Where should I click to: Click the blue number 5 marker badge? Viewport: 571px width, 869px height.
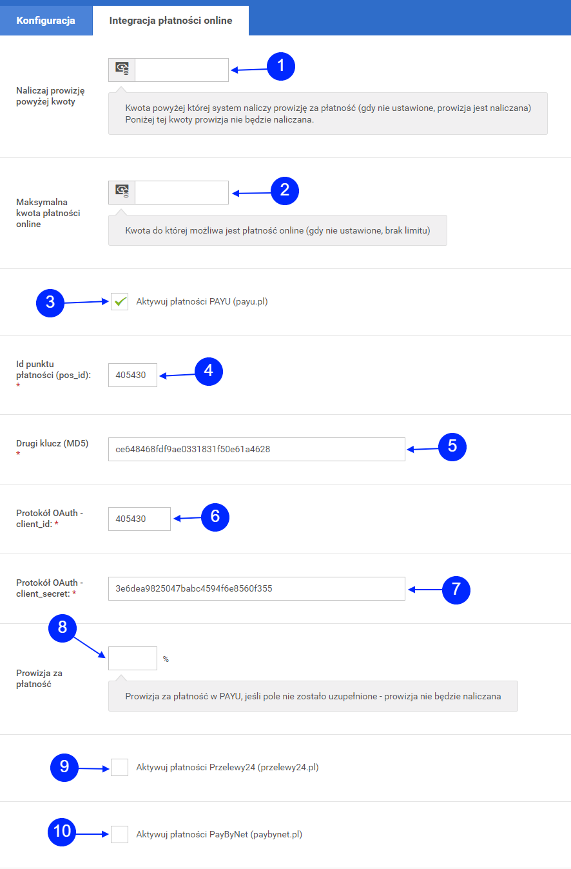point(452,447)
